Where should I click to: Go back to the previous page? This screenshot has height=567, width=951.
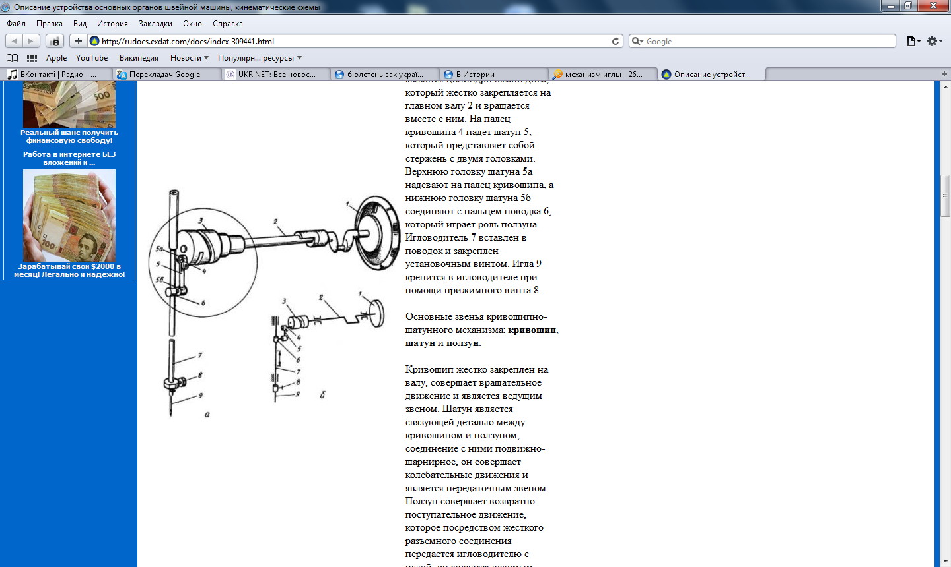(15, 41)
